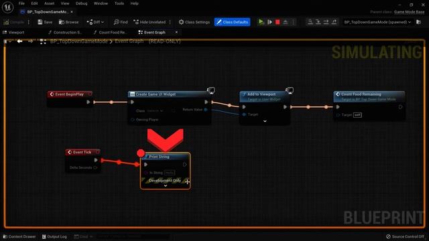Image resolution: width=429 pixels, height=241 pixels.
Task: Click Owning Player pin on Create Widget node
Action: click(133, 120)
